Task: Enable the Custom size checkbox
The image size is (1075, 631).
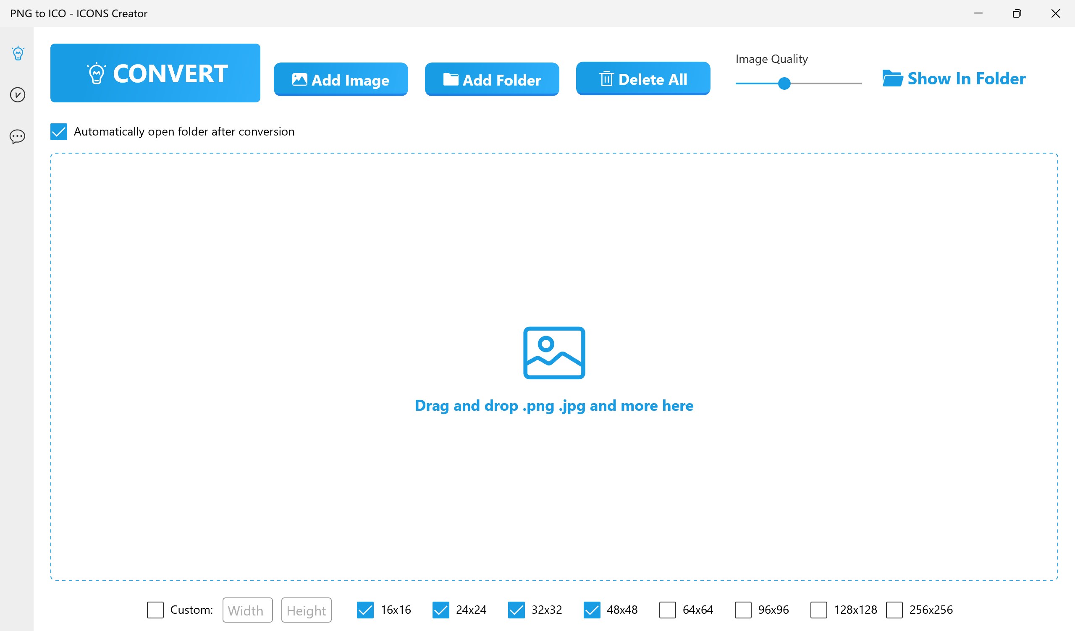Action: [x=155, y=610]
